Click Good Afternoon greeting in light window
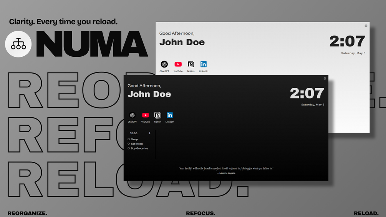 tap(177, 33)
